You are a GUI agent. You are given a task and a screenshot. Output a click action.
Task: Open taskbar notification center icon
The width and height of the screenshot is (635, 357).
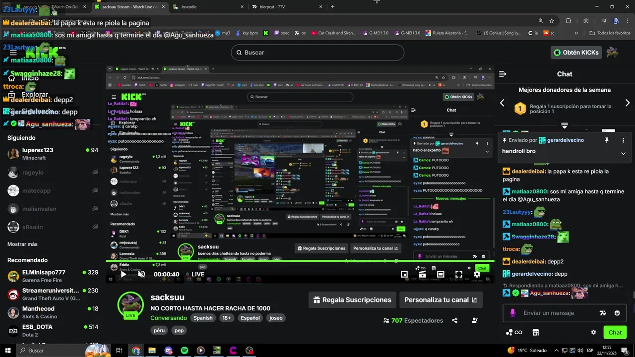pyautogui.click(x=624, y=351)
